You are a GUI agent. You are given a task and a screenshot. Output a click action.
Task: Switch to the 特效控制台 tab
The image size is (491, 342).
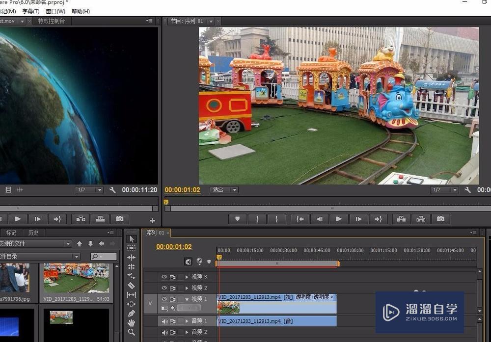(x=52, y=21)
